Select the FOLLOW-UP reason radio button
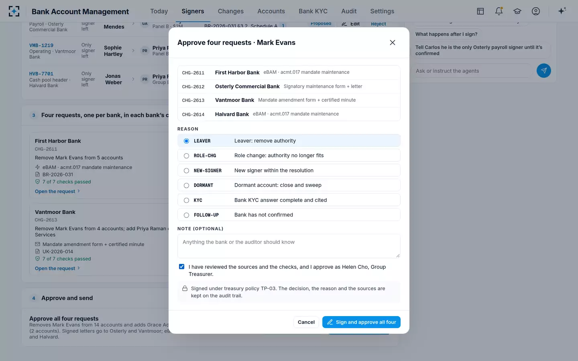The width and height of the screenshot is (578, 361). point(186,215)
